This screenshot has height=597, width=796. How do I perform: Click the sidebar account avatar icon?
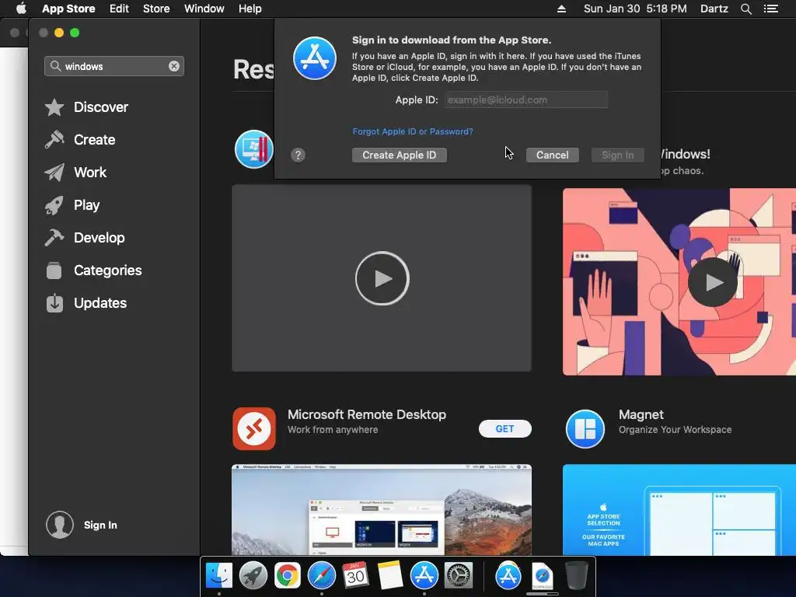click(x=60, y=525)
